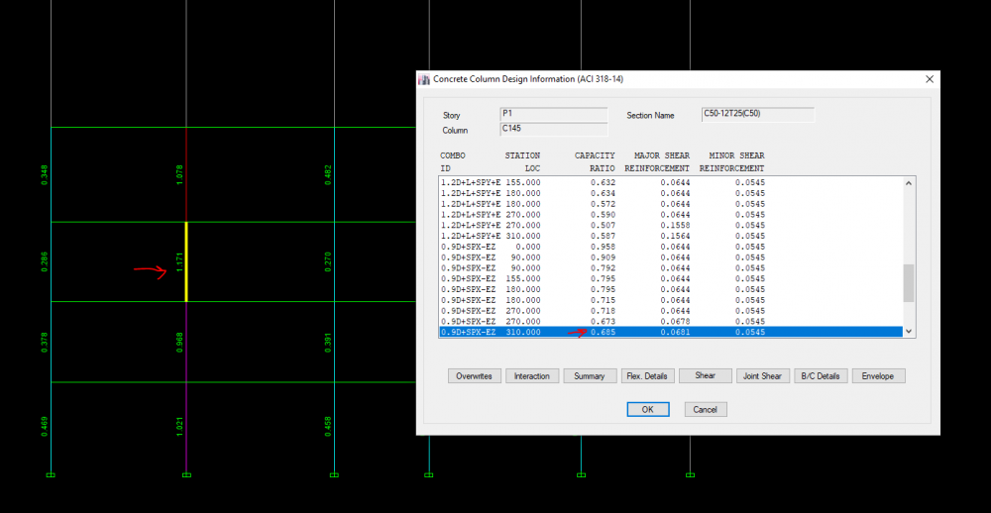
Task: Show Flex. Details
Action: pyautogui.click(x=647, y=376)
